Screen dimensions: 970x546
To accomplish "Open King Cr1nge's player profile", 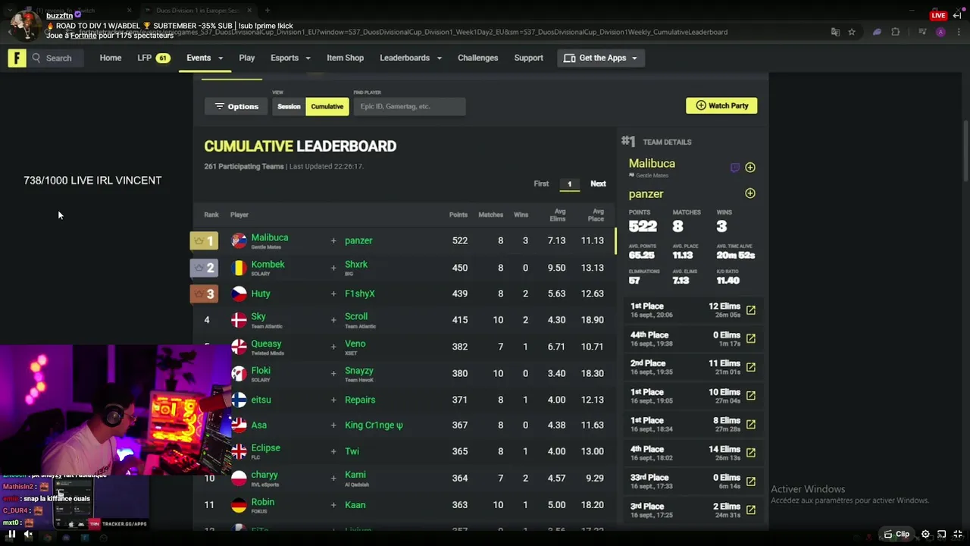I will (x=374, y=425).
